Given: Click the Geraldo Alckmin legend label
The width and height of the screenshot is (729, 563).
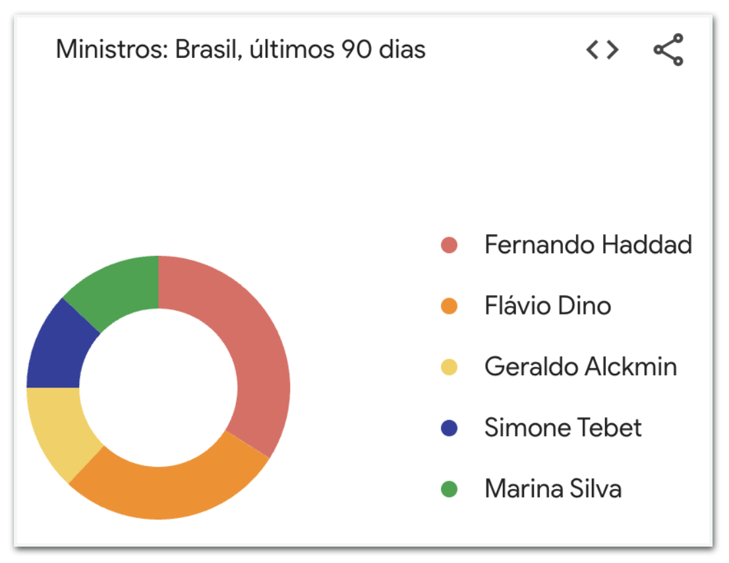Looking at the screenshot, I should coord(581,367).
